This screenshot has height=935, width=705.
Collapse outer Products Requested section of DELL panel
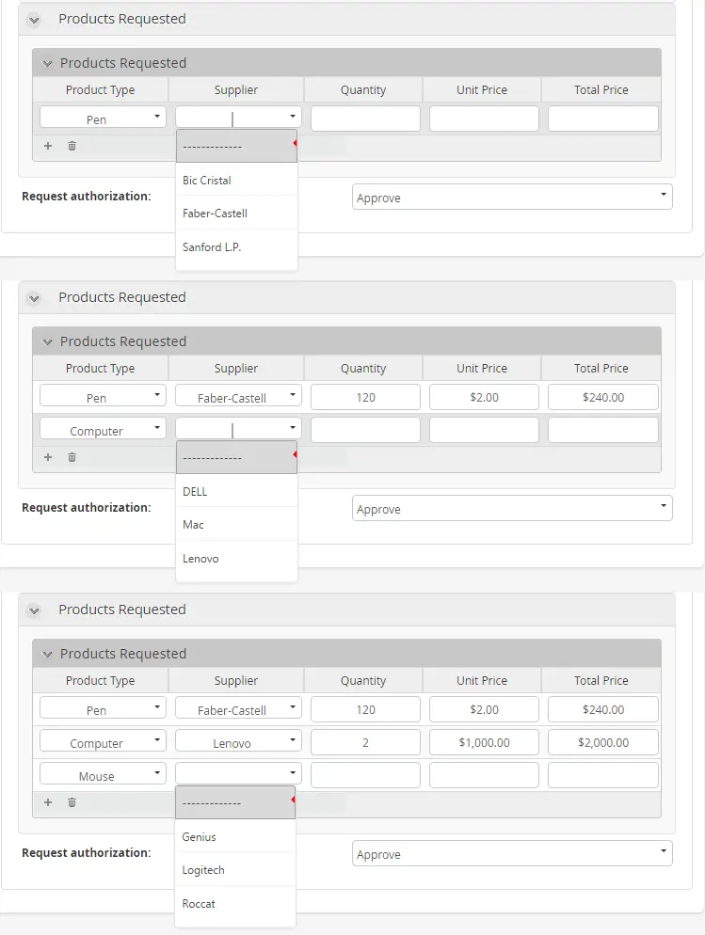(34, 298)
